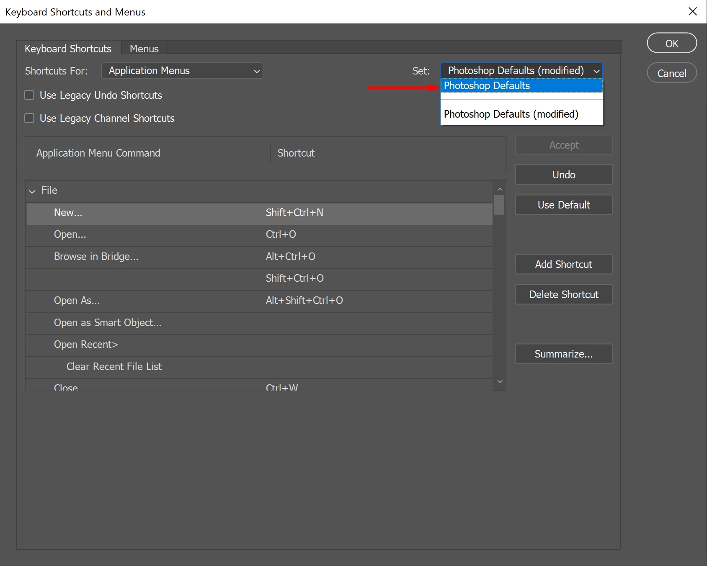Enable Use Legacy Channel Shortcuts checkbox
This screenshot has width=707, height=566.
(x=29, y=118)
